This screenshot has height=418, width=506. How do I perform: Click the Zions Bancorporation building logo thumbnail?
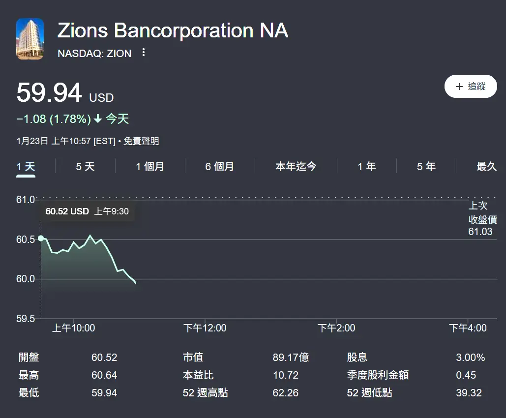pos(30,39)
